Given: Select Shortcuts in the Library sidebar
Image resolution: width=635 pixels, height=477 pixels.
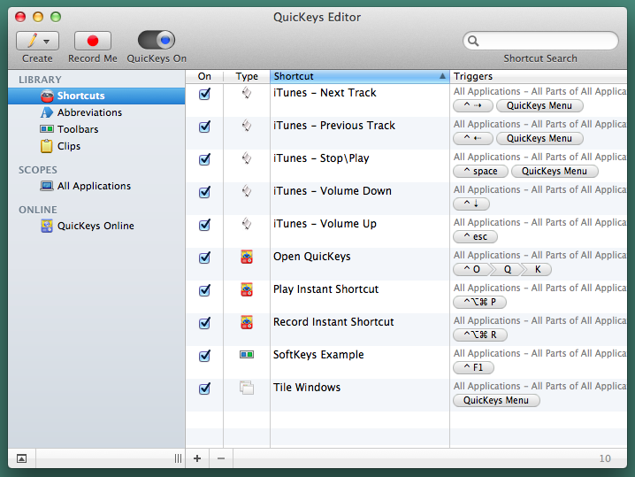Looking at the screenshot, I should coord(80,96).
